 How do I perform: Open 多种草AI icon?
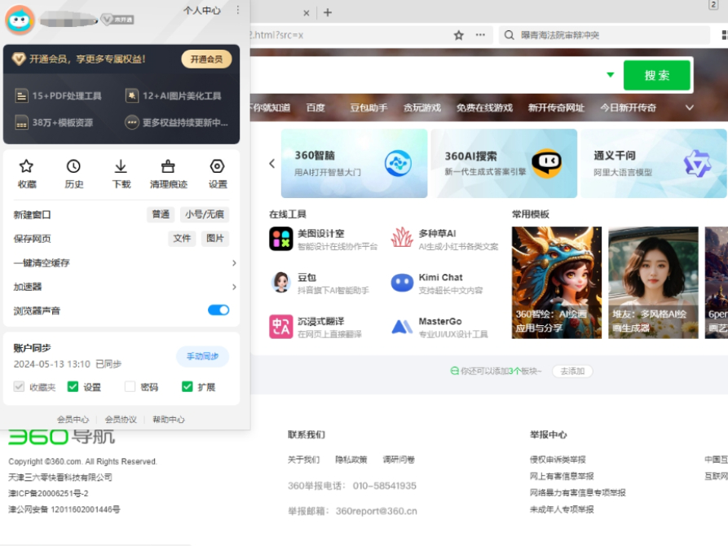pos(402,239)
